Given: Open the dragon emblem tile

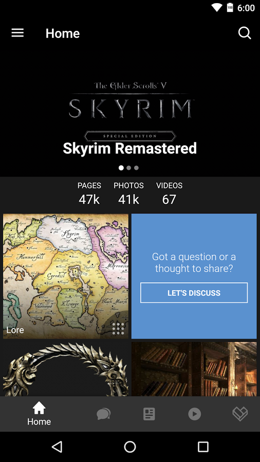Looking at the screenshot, I should click(66, 369).
